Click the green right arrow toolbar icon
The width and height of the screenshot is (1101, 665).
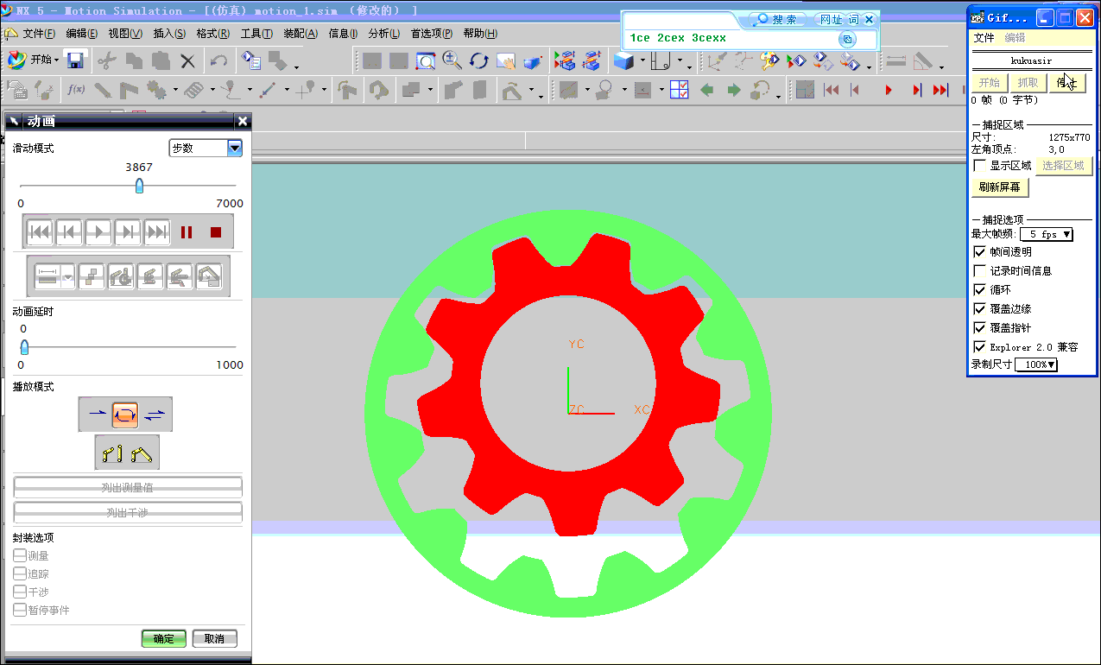click(734, 89)
